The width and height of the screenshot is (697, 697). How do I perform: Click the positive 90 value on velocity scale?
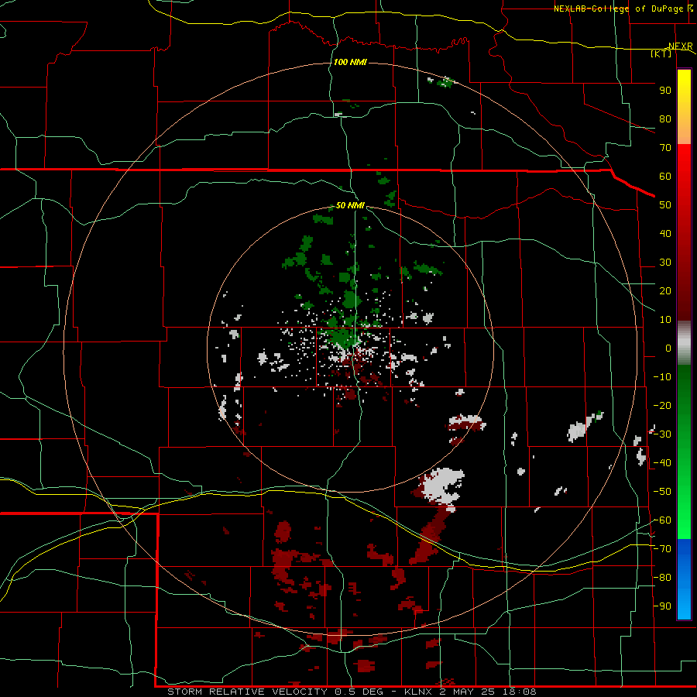665,91
